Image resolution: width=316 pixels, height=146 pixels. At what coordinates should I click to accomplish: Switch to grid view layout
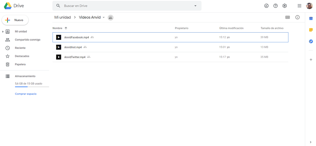288,17
